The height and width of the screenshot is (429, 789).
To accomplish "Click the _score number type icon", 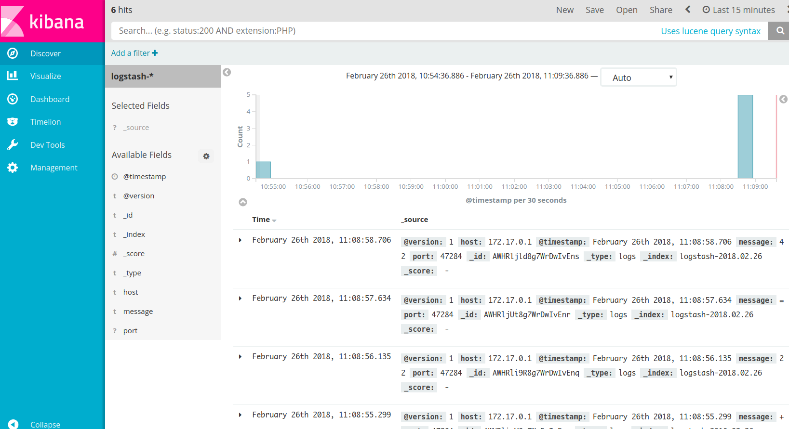I will (x=115, y=254).
